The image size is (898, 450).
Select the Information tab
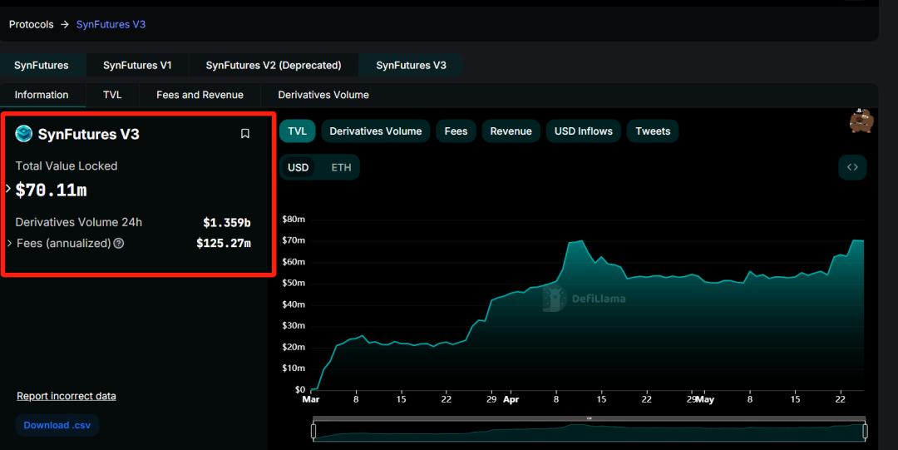(42, 95)
